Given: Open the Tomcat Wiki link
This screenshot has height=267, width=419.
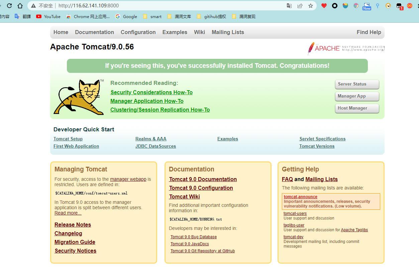Looking at the screenshot, I should [185, 196].
